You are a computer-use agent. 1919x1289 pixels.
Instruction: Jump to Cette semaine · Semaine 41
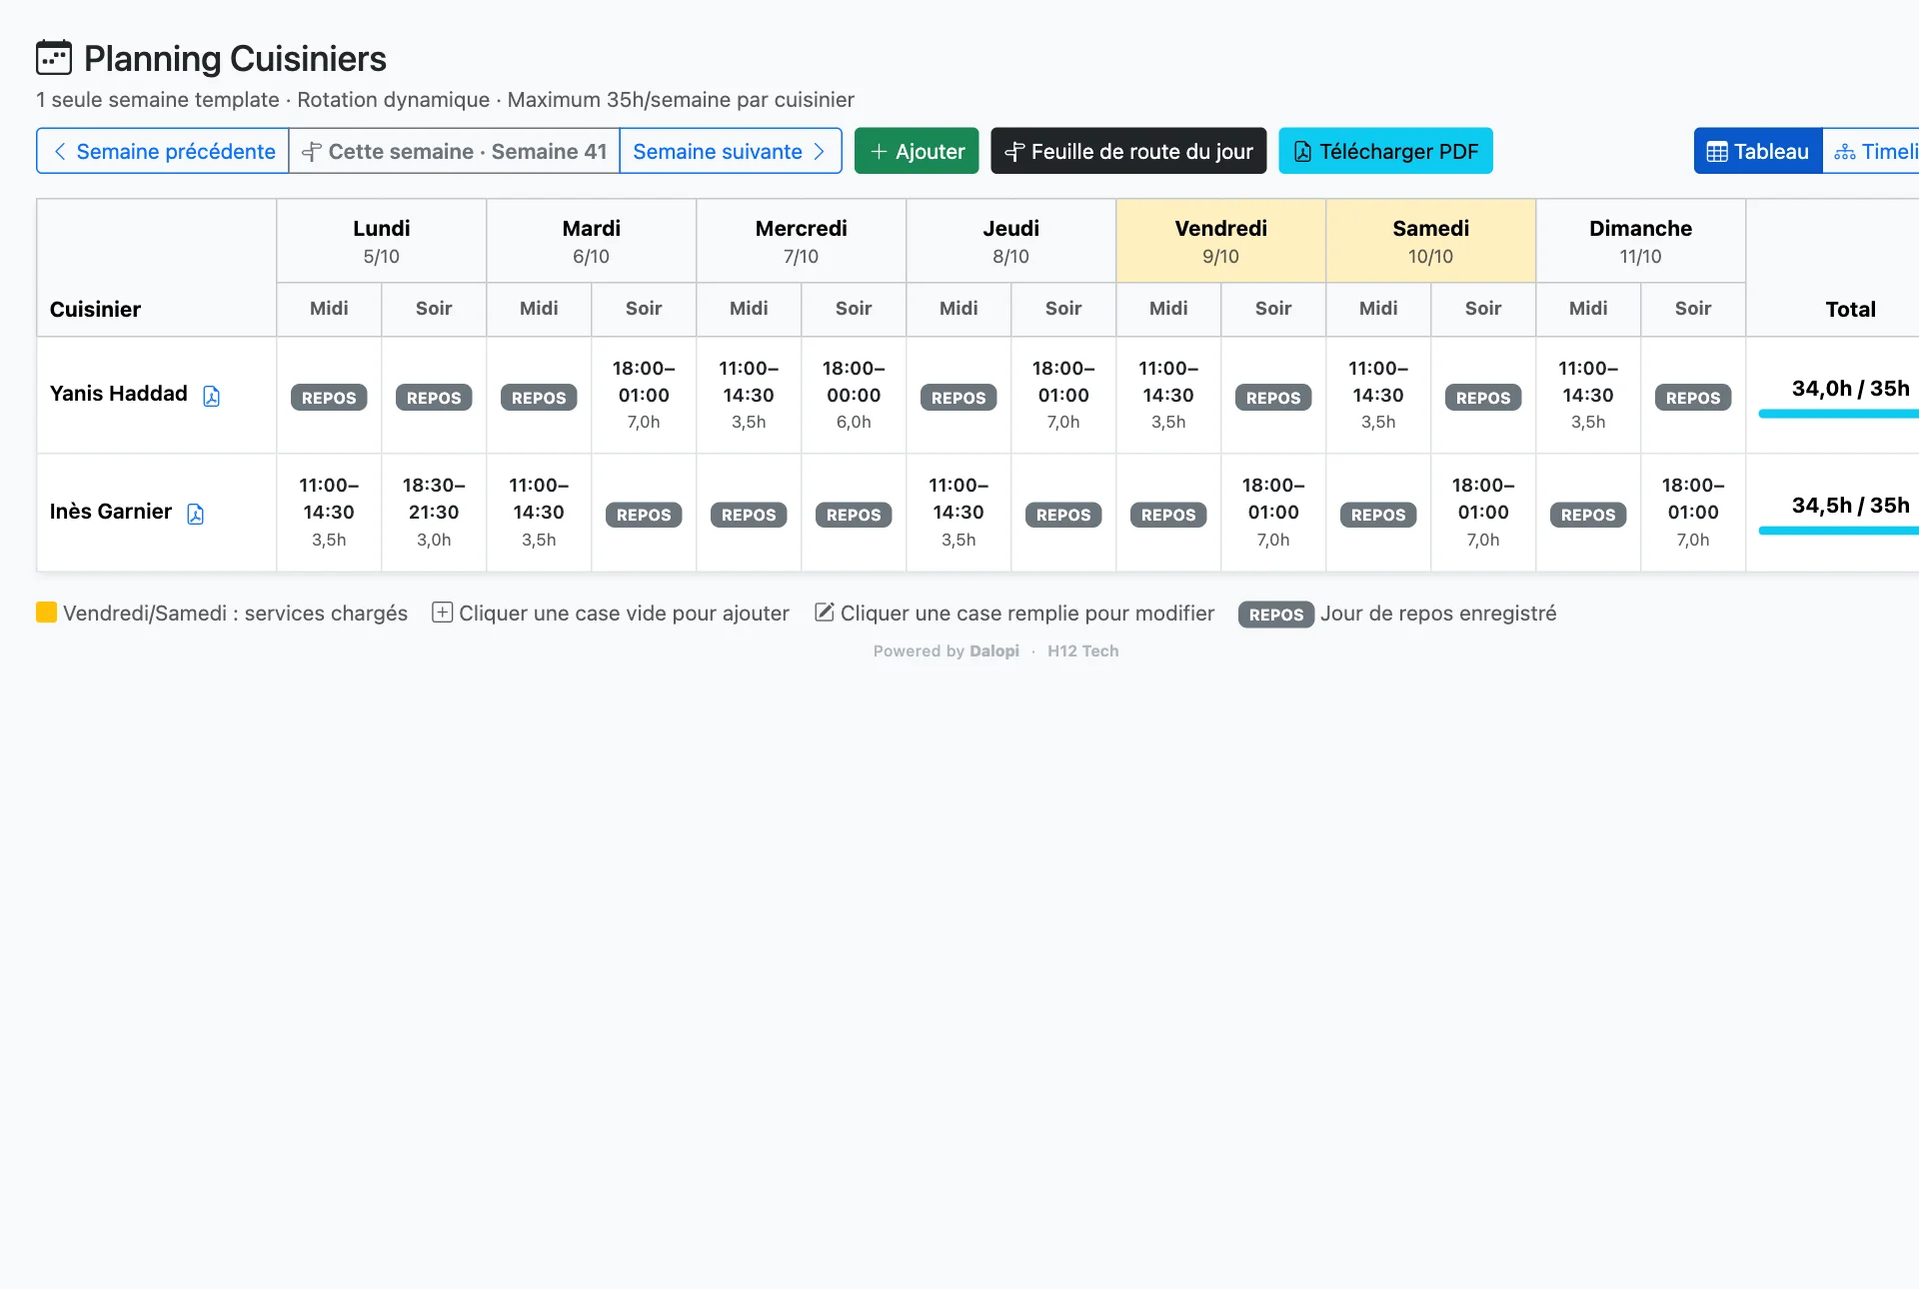(x=455, y=151)
